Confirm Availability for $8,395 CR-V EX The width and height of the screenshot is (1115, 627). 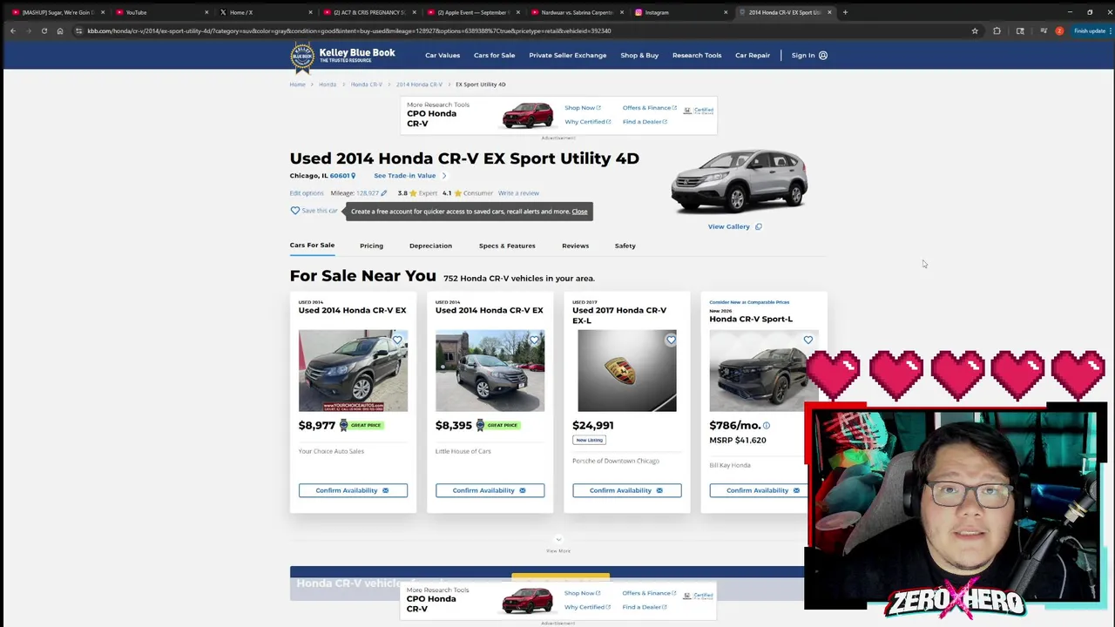490,490
